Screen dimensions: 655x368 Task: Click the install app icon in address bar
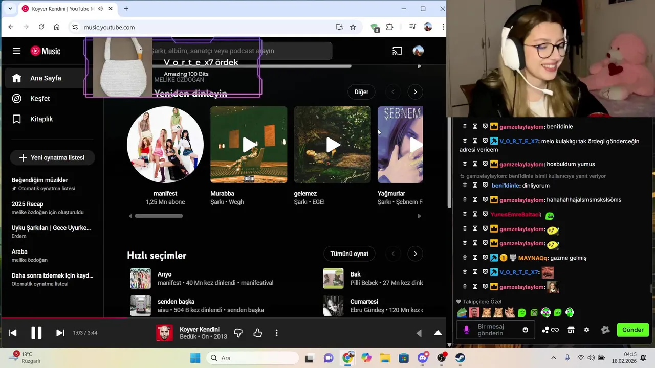339,27
